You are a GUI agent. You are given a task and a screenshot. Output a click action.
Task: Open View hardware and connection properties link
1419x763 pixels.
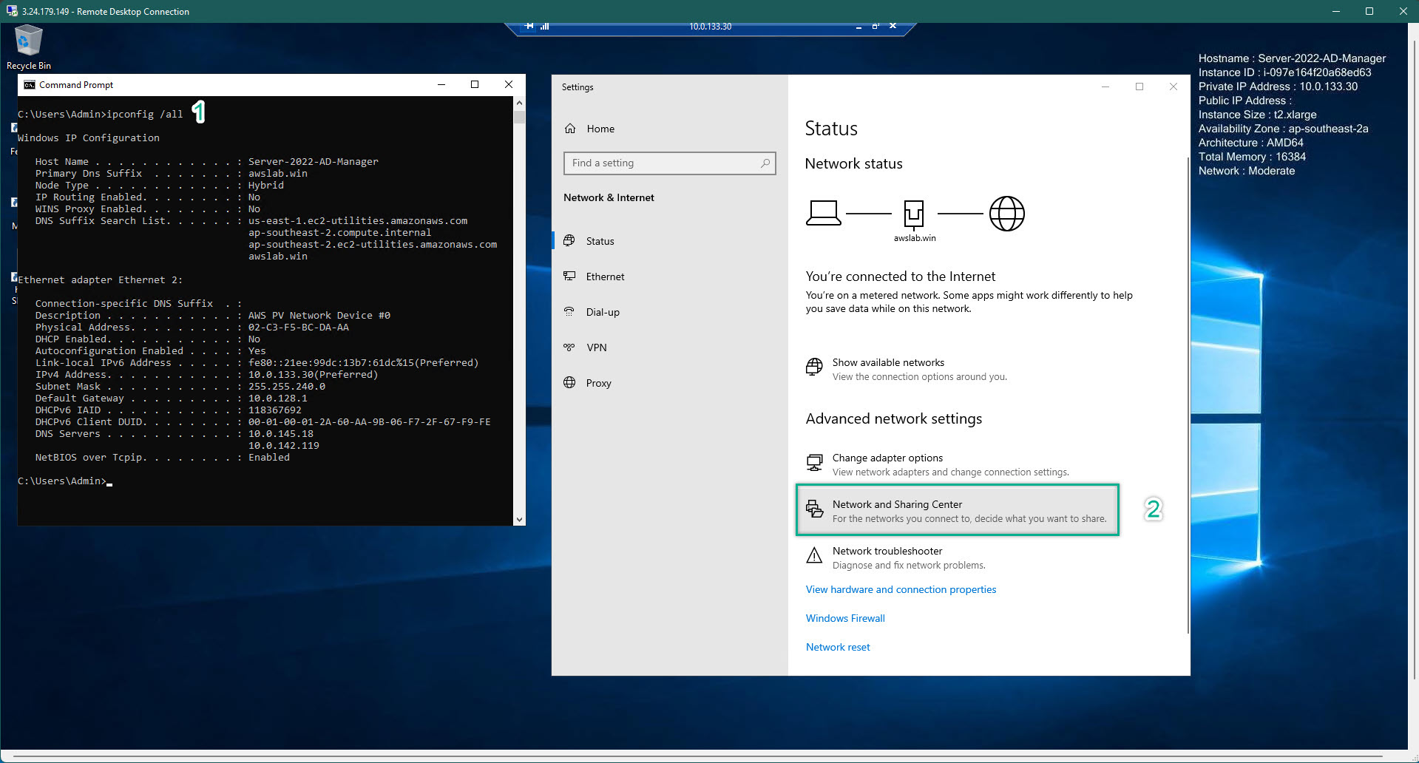coord(901,589)
